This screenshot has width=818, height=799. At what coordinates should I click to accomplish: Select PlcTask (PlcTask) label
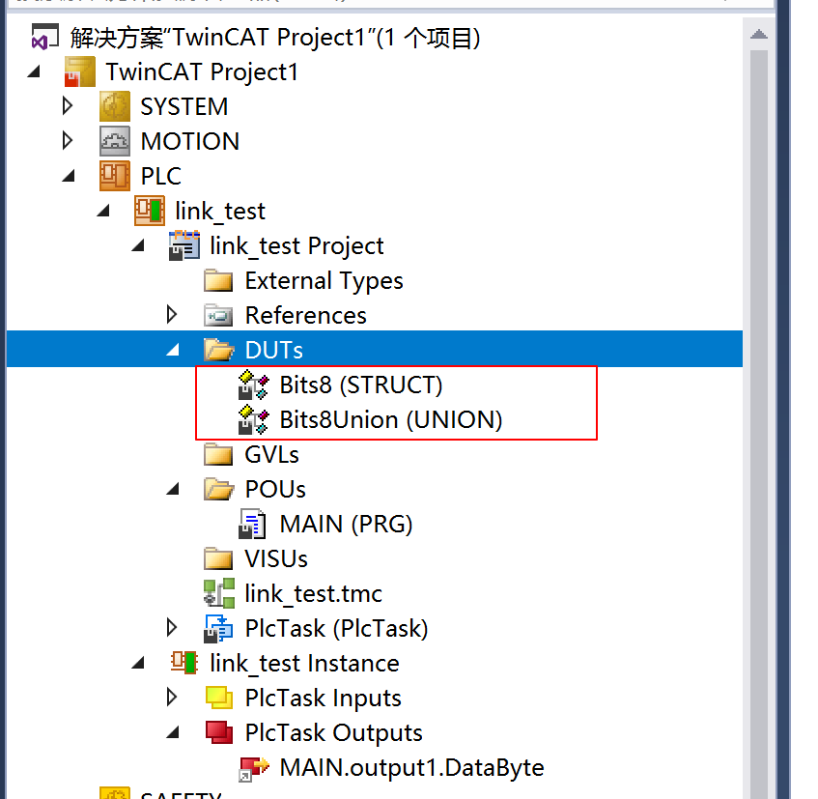tap(336, 629)
